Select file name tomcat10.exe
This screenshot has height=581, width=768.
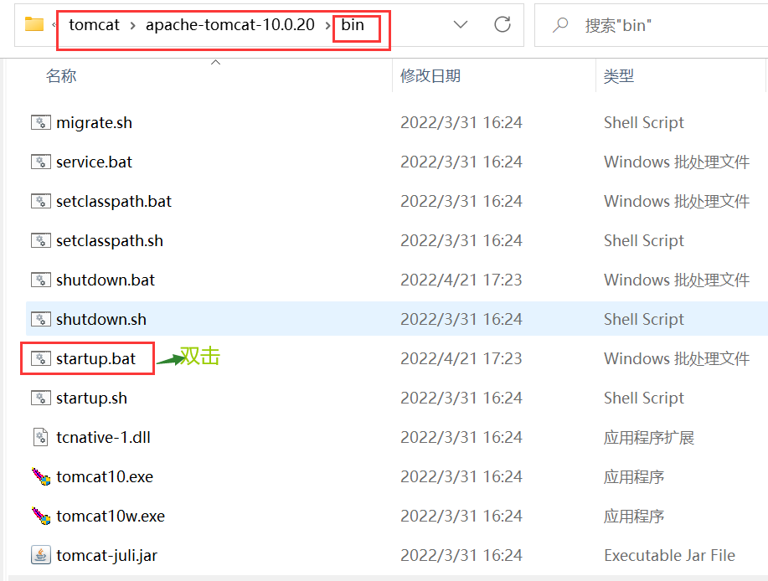[105, 476]
